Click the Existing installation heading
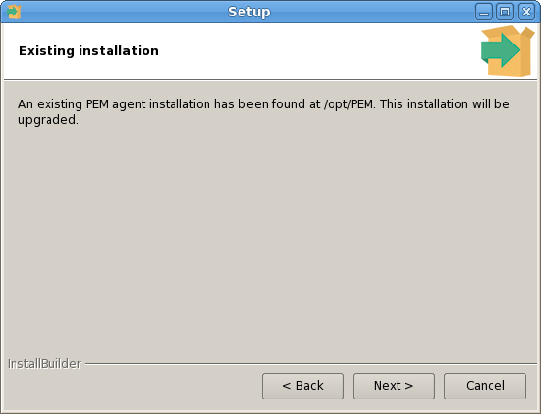Viewport: 541px width, 414px height. click(89, 51)
